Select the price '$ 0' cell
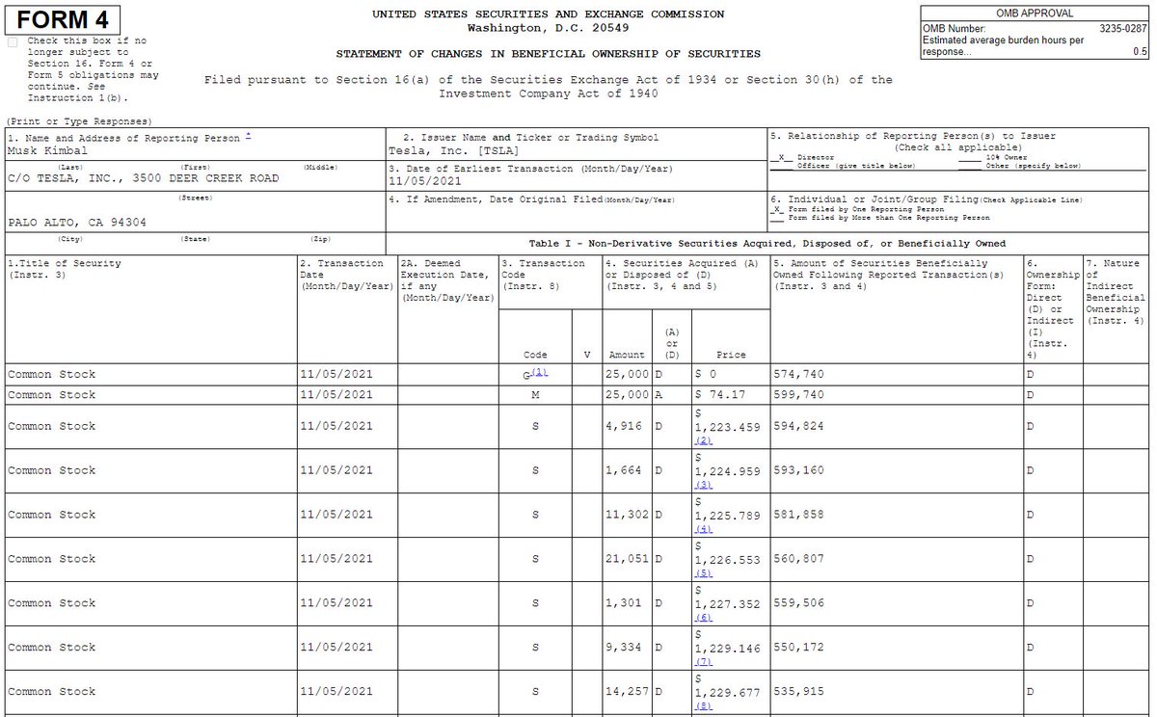 [730, 374]
